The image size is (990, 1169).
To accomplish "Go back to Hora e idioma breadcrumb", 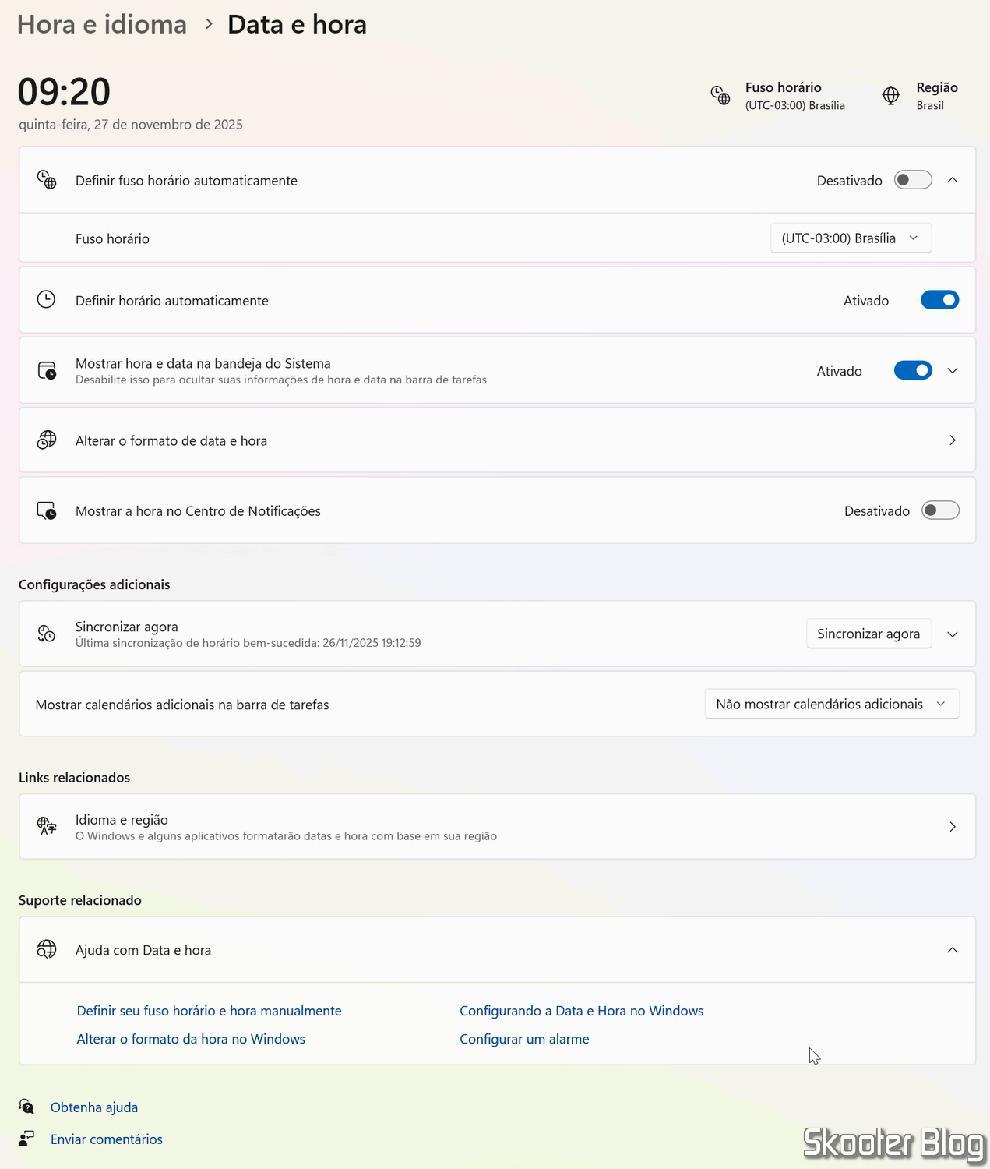I will [x=102, y=25].
